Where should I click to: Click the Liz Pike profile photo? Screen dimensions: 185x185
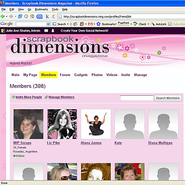(62, 124)
